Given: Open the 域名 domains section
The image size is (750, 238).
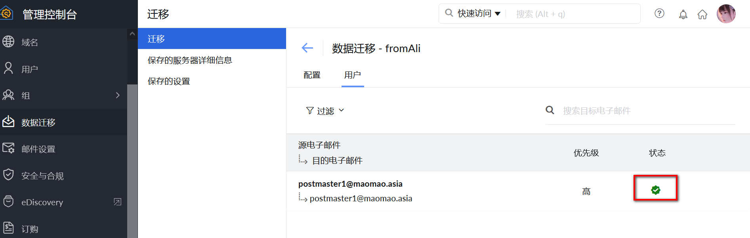Looking at the screenshot, I should [30, 42].
